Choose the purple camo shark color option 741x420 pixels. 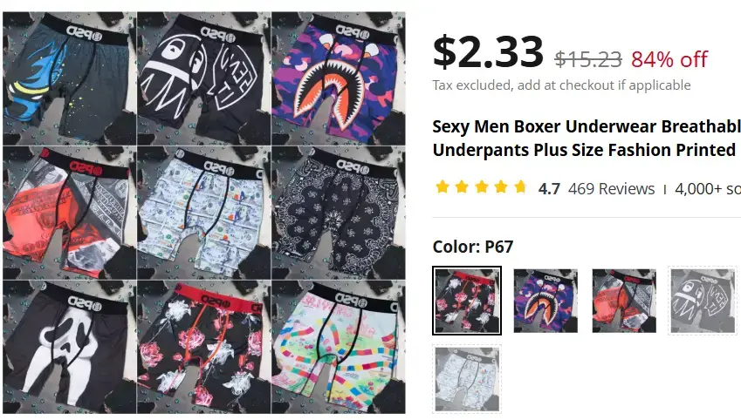545,301
